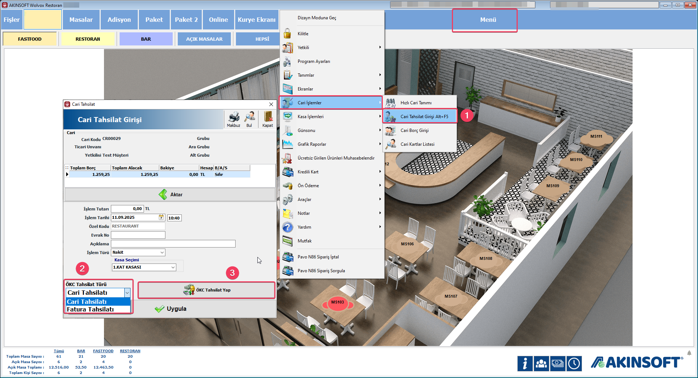The width and height of the screenshot is (698, 378).
Task: Select the red MS103 table
Action: pyautogui.click(x=337, y=303)
